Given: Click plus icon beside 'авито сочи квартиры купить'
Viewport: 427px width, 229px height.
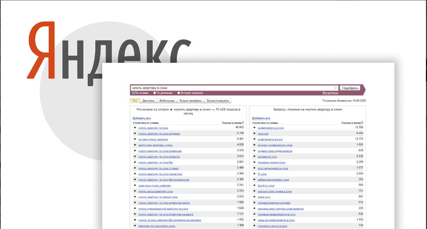Looking at the screenshot, I should click(x=135, y=145).
